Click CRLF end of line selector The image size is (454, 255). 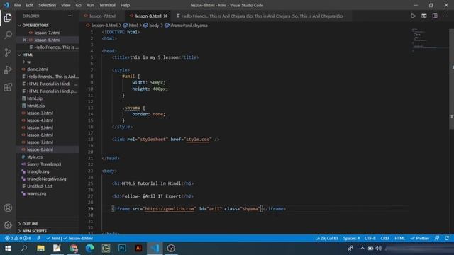(x=384, y=238)
